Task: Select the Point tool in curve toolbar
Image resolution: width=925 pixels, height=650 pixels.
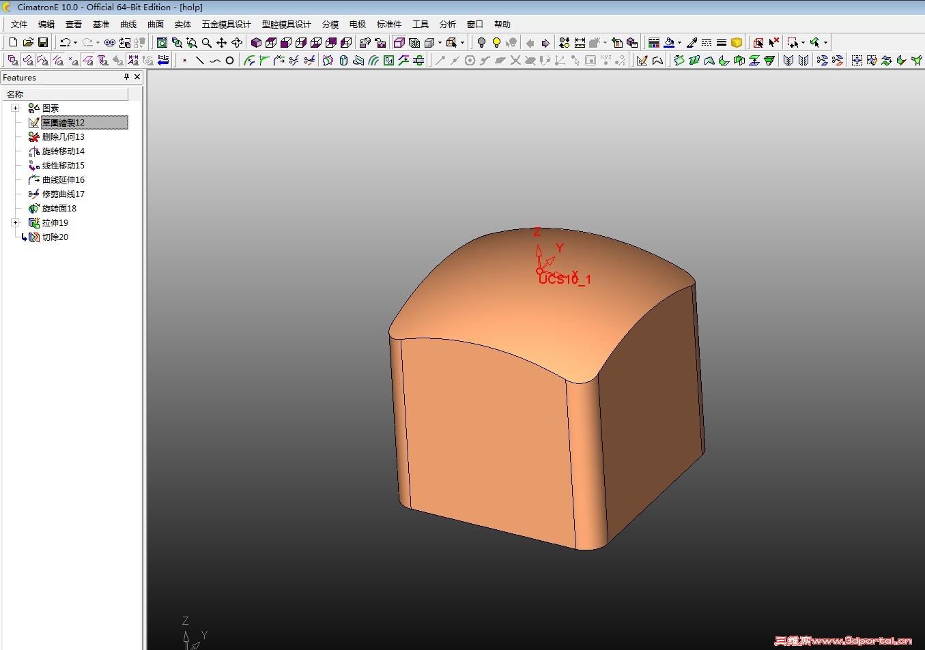Action: pos(185,61)
